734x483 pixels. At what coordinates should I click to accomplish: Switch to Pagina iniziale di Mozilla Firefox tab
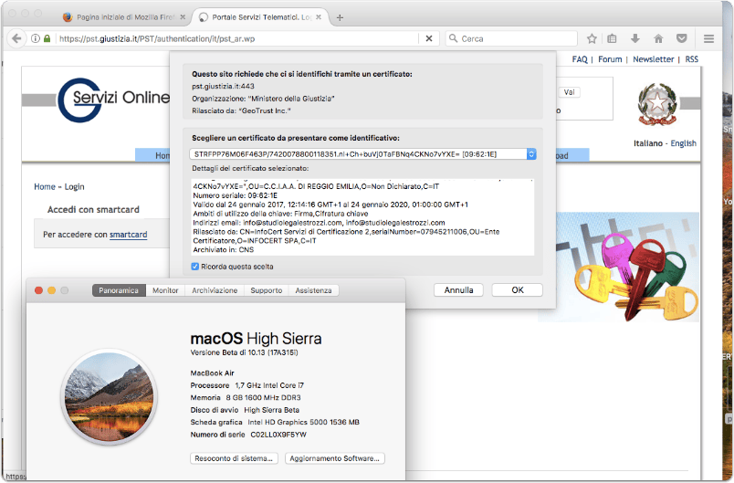click(x=124, y=16)
